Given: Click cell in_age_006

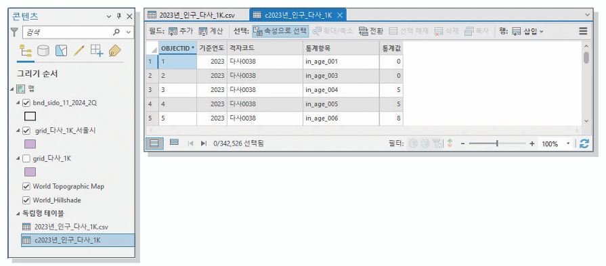Looking at the screenshot, I should (x=341, y=118).
